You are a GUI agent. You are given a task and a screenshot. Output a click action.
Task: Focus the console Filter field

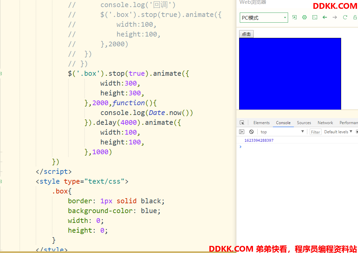pyautogui.click(x=315, y=132)
